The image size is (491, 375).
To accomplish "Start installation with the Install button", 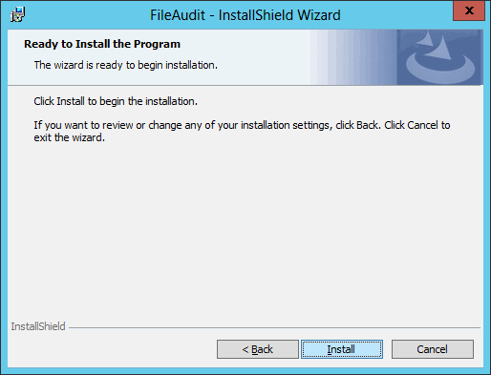I will pyautogui.click(x=342, y=349).
